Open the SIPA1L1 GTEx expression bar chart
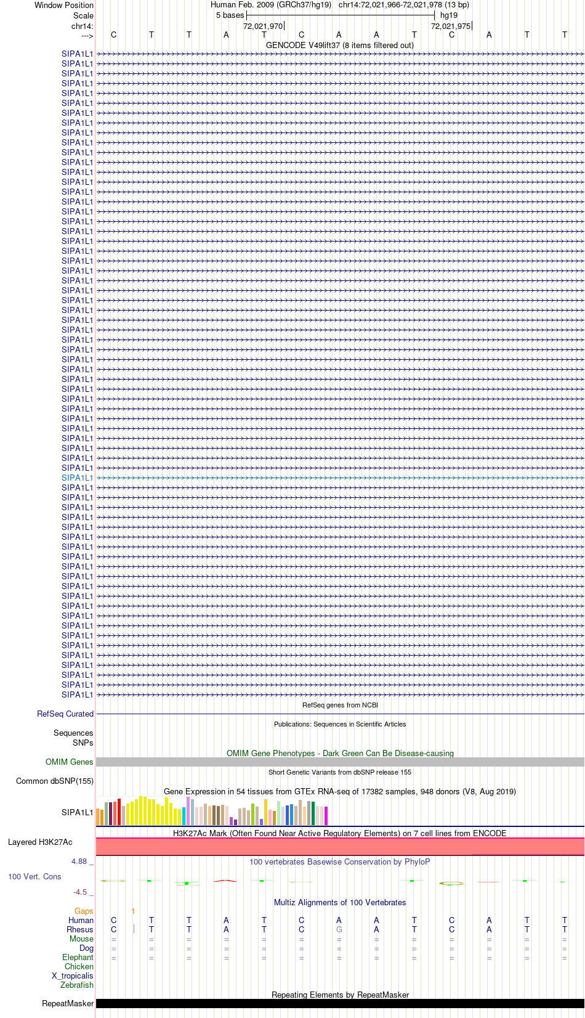This screenshot has height=1018, width=585. click(x=212, y=811)
